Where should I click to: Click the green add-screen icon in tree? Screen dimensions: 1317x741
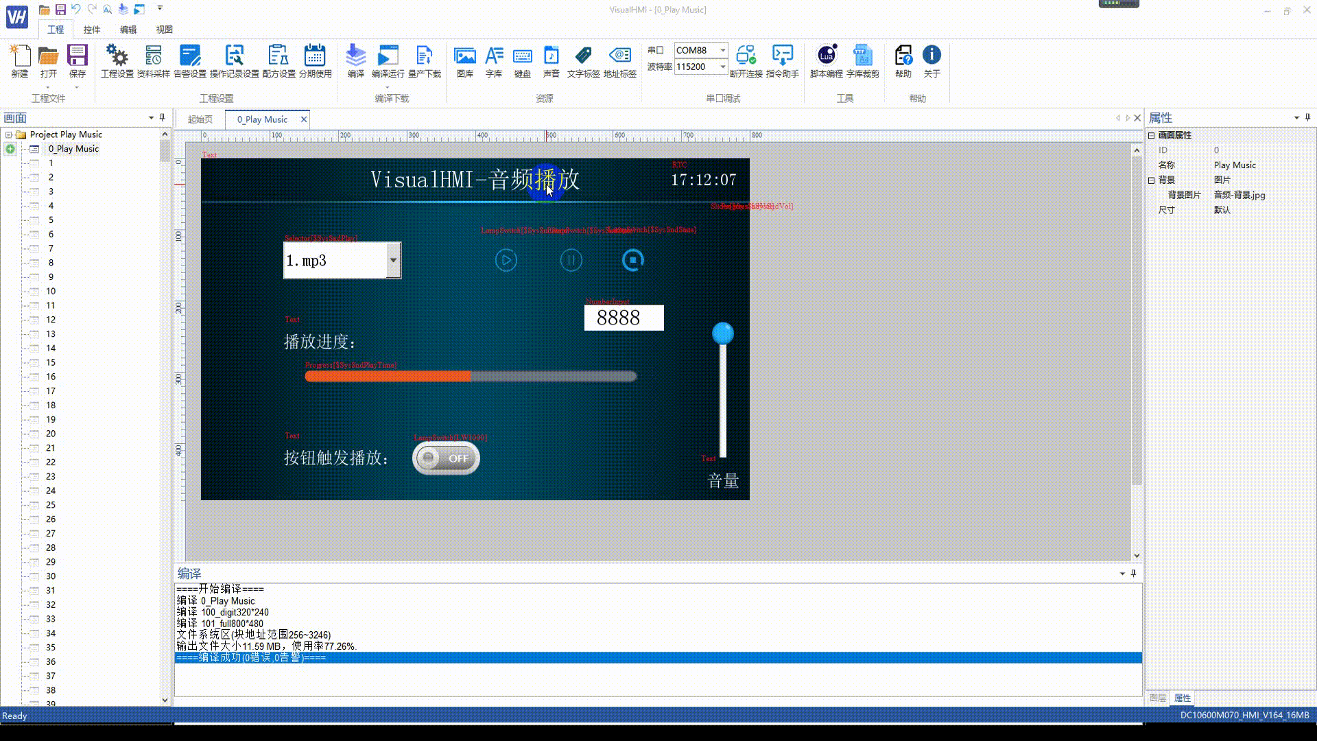pyautogui.click(x=10, y=149)
